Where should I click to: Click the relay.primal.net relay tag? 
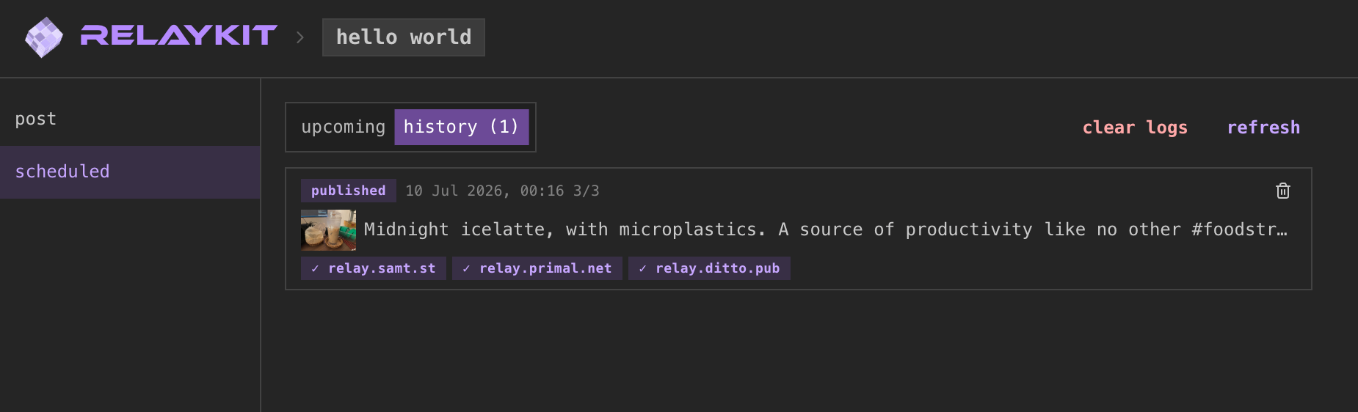tap(537, 268)
